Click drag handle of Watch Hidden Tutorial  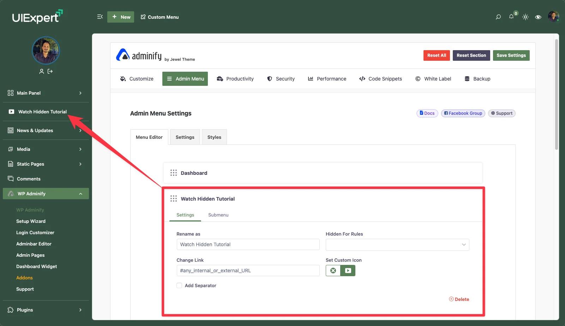[174, 198]
